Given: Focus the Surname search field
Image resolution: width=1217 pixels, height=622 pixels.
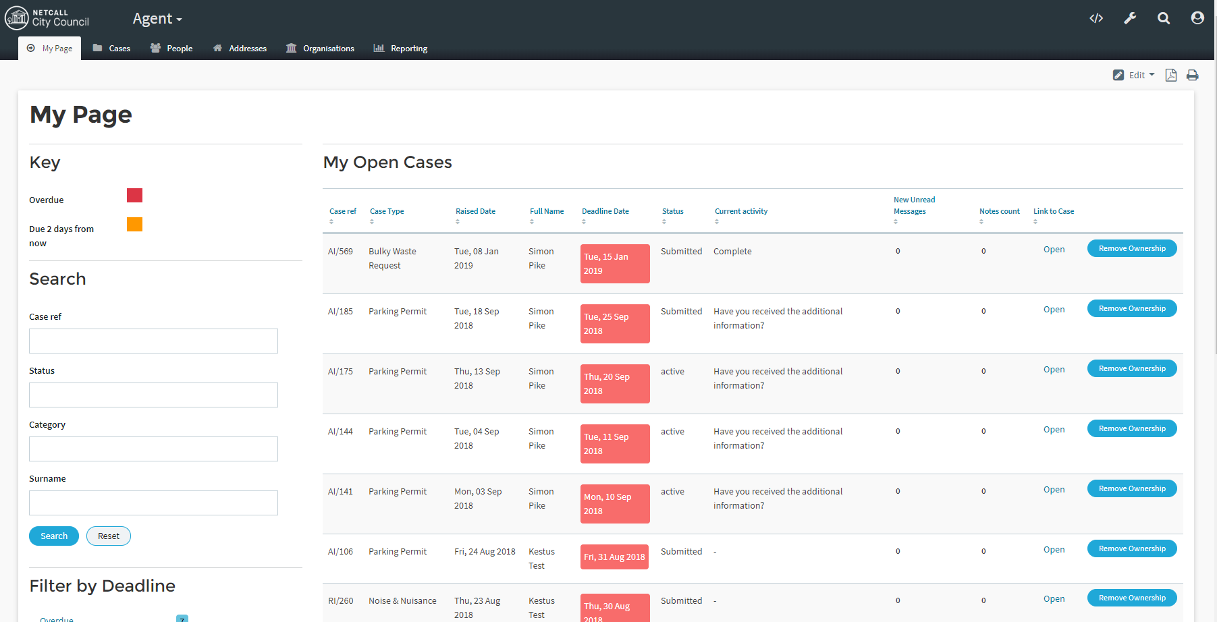Looking at the screenshot, I should (153, 503).
